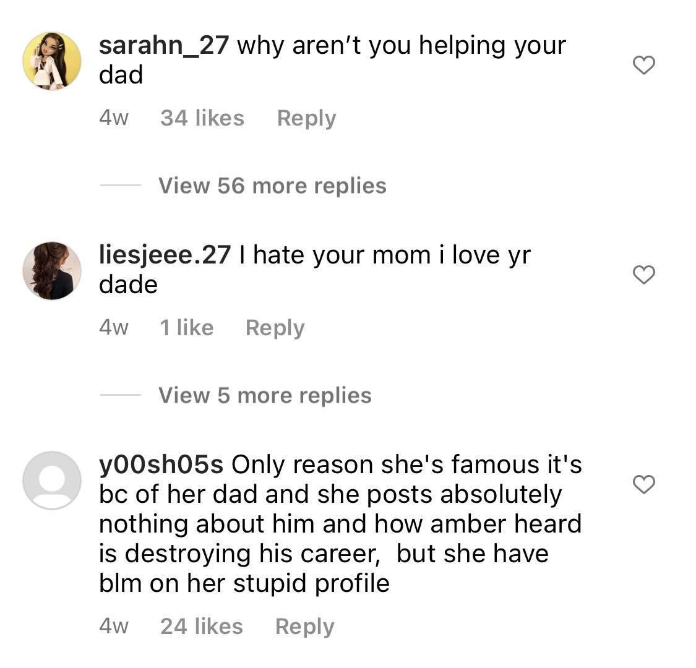Select the 4w timestamp under y00sh05s's comment
This screenshot has height=668, width=696.
[113, 626]
